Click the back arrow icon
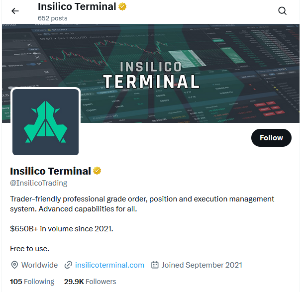The width and height of the screenshot is (305, 292). (15, 11)
